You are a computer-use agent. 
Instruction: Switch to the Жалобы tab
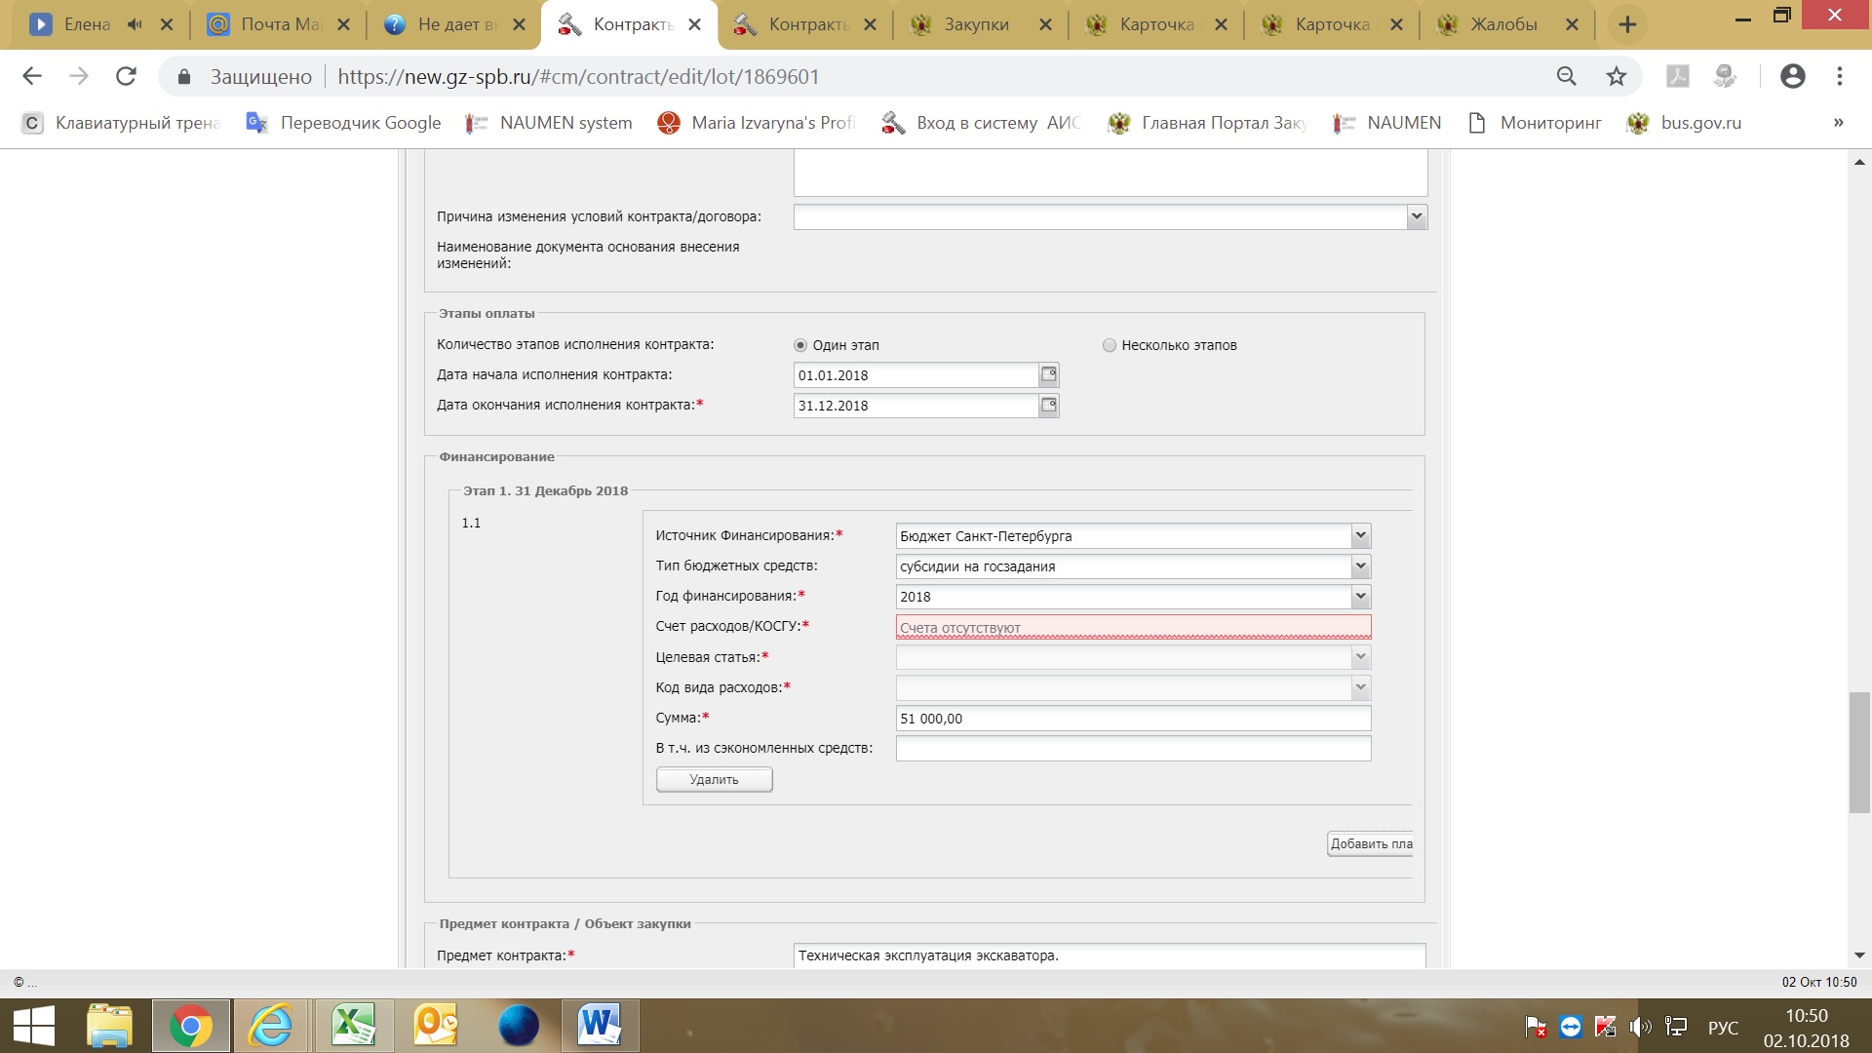[x=1502, y=24]
